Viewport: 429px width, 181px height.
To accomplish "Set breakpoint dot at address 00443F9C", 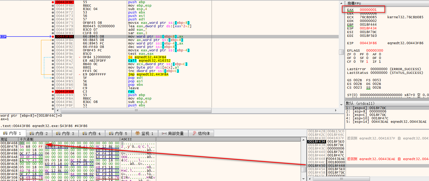I will coord(53,57).
